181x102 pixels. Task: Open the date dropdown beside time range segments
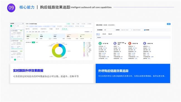coord(49,32)
